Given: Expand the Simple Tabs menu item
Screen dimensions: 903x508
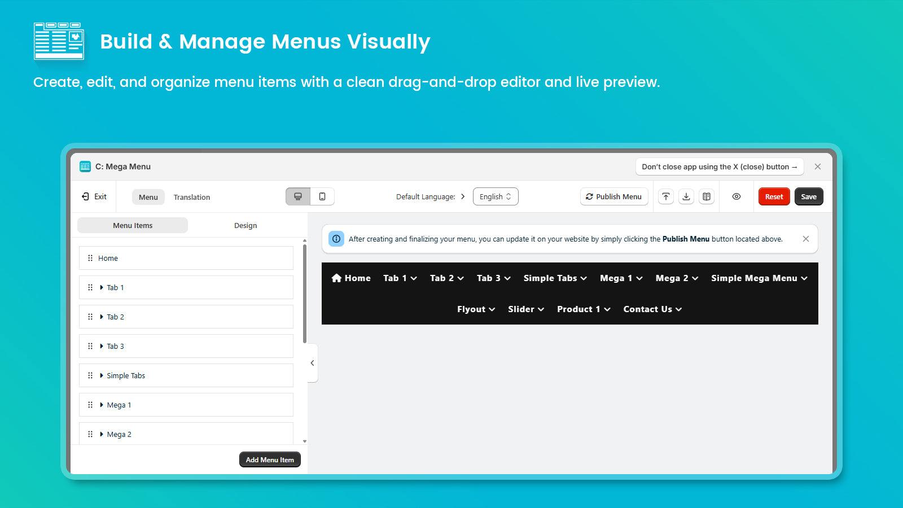Looking at the screenshot, I should pos(102,375).
